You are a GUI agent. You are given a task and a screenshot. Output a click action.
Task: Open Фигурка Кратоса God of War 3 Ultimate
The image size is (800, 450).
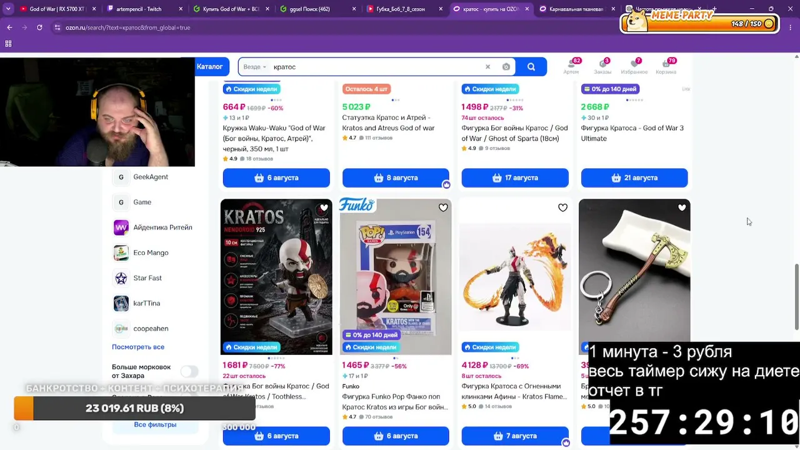tap(632, 133)
